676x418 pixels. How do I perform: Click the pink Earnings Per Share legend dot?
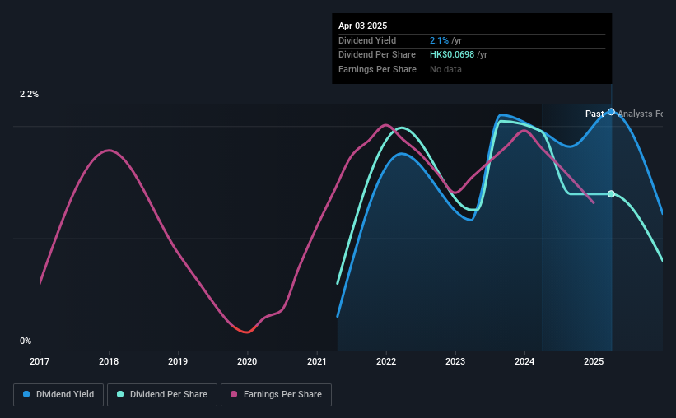pyautogui.click(x=234, y=394)
